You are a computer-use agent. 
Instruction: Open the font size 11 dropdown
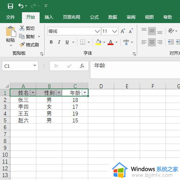[114, 31]
